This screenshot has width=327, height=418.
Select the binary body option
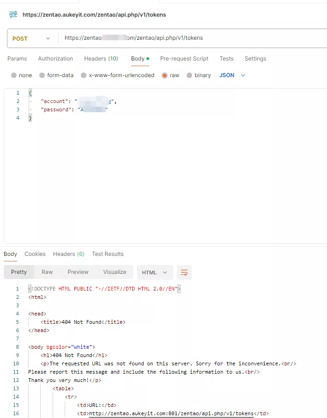199,75
